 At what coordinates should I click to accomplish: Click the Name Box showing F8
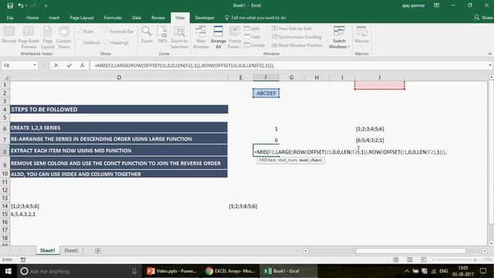point(17,65)
